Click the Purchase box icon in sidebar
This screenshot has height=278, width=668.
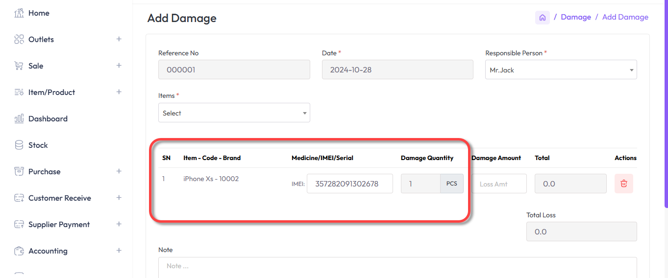(x=19, y=172)
